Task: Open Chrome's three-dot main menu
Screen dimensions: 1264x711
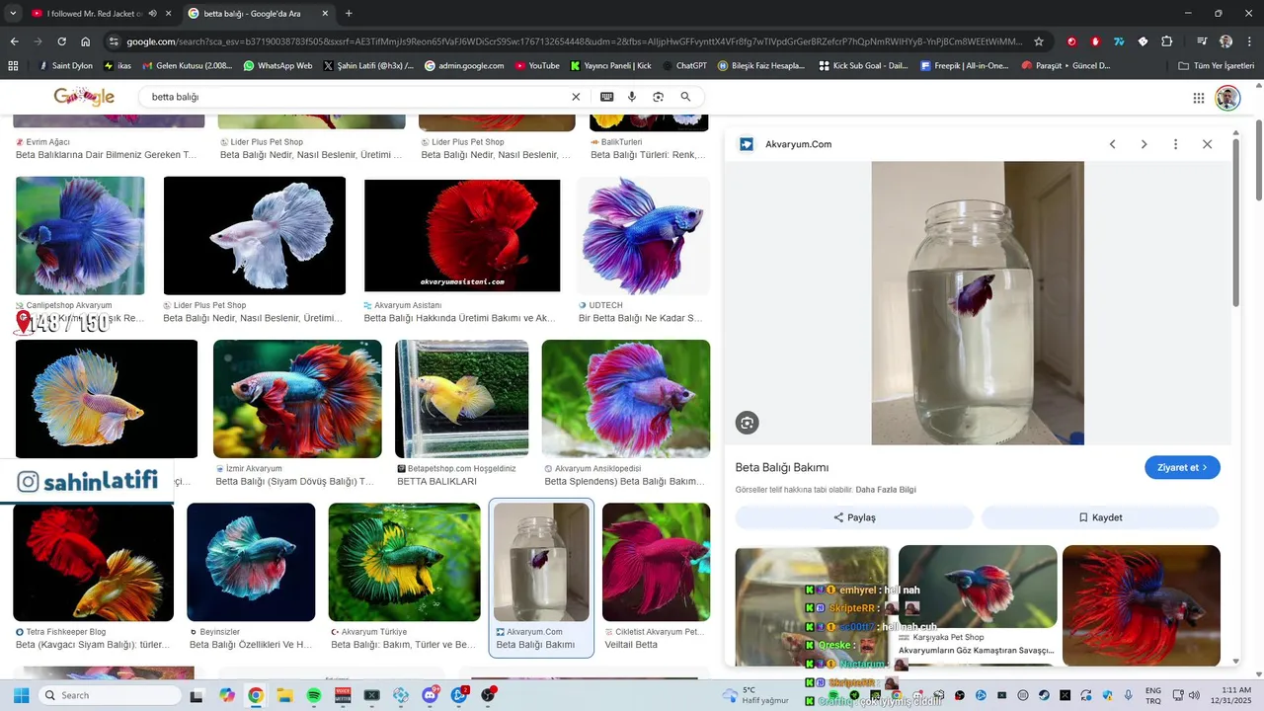Action: click(1249, 41)
